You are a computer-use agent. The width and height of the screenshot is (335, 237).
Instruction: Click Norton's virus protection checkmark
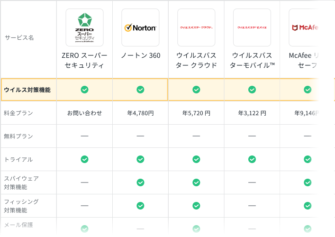[140, 90]
